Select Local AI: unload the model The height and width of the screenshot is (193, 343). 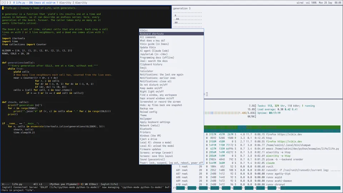pyautogui.click(x=171, y=146)
